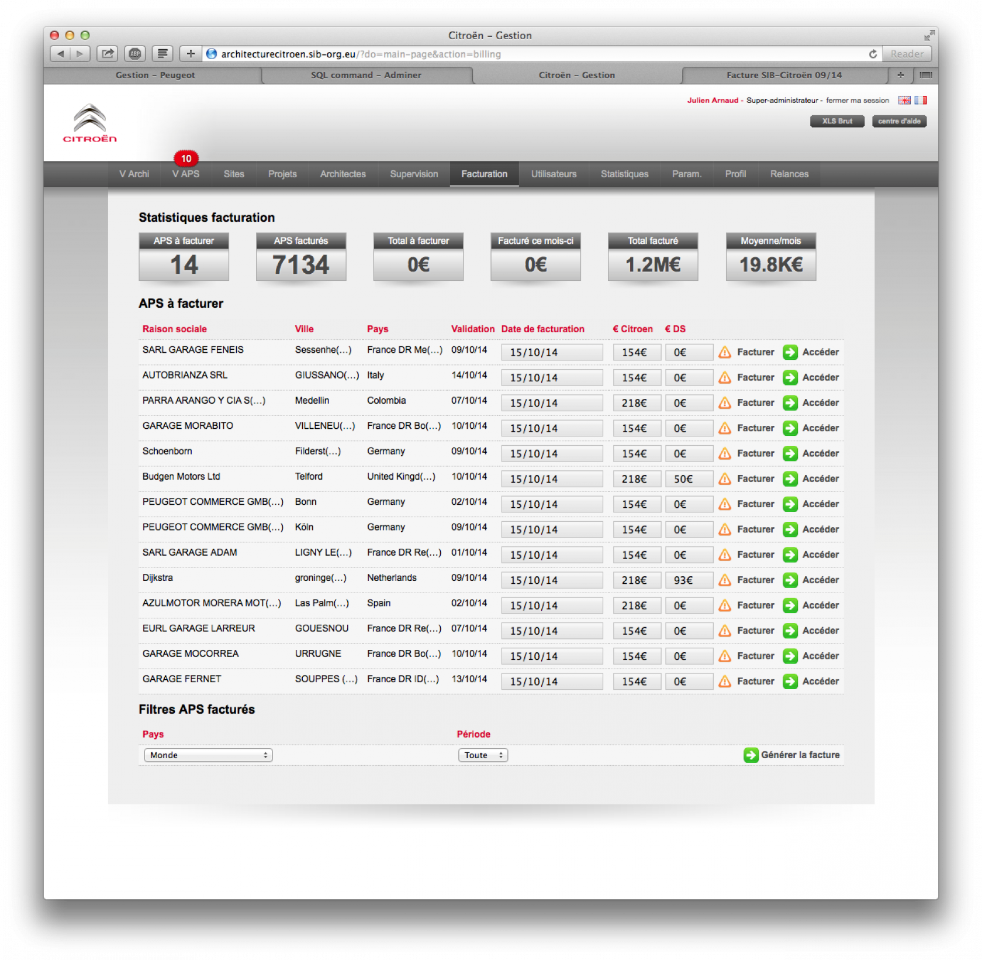Click the red 10 notification badge
The width and height of the screenshot is (982, 960).
coord(186,159)
